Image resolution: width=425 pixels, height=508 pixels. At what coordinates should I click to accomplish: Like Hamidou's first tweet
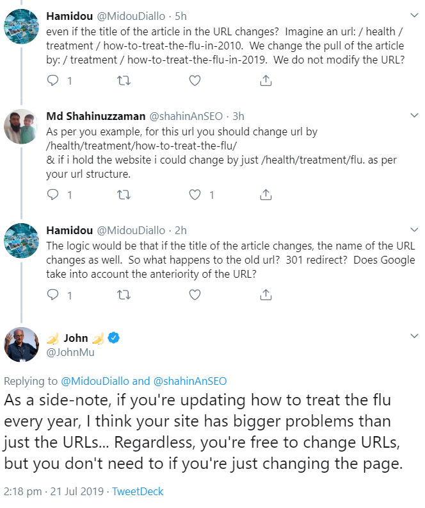(195, 80)
